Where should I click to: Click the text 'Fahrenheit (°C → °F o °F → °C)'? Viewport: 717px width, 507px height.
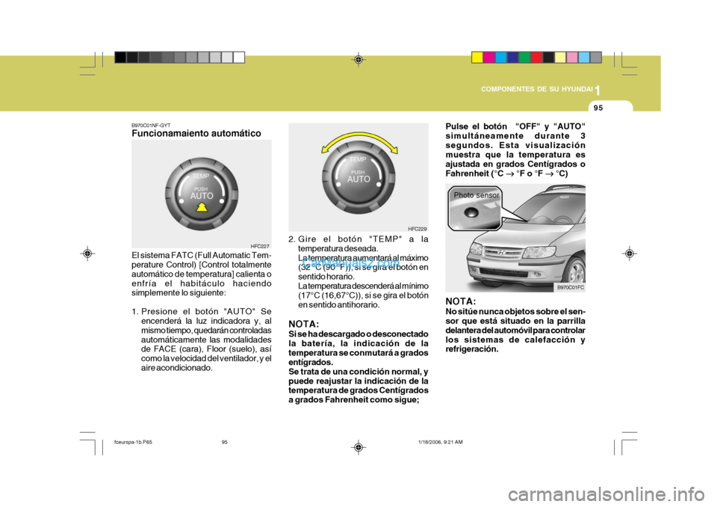coord(506,173)
